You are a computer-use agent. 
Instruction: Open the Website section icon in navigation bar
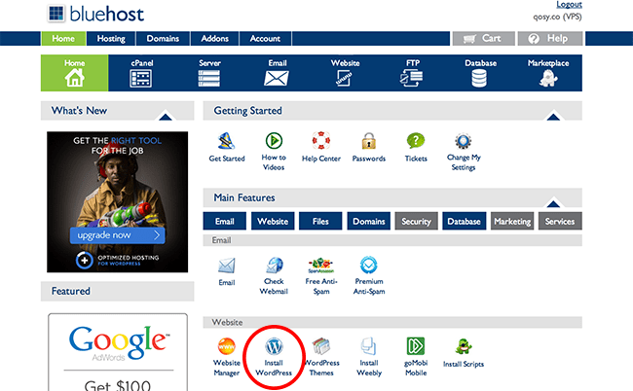click(344, 78)
